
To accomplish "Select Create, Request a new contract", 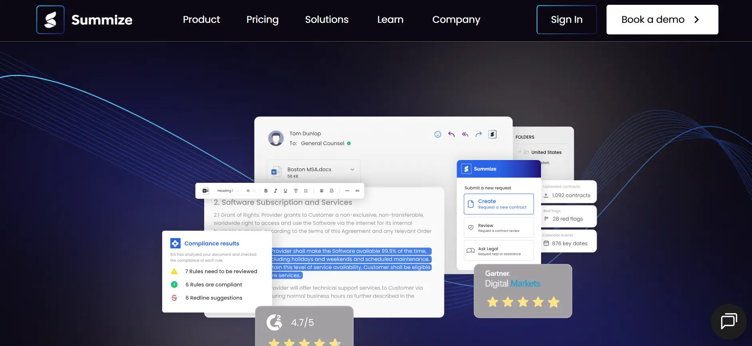I will pyautogui.click(x=499, y=204).
